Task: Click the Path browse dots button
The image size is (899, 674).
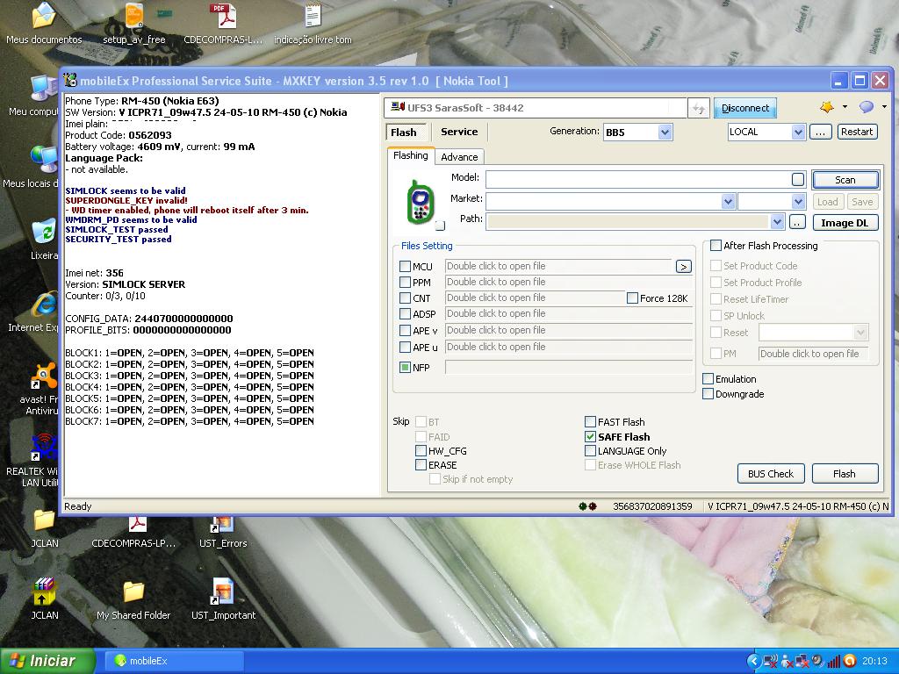Action: pos(797,222)
